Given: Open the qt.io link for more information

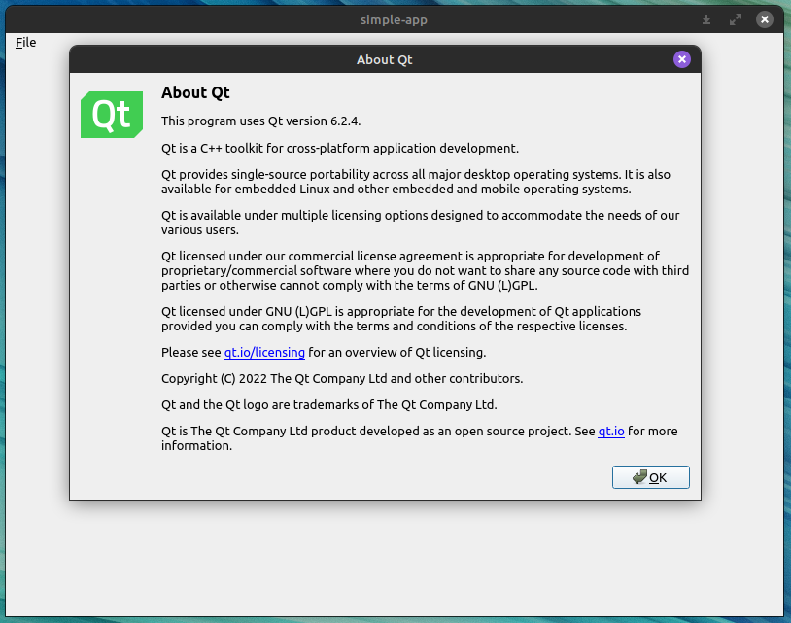Looking at the screenshot, I should pos(611,432).
